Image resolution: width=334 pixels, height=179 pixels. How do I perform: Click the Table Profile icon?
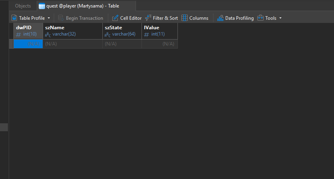[x=14, y=18]
